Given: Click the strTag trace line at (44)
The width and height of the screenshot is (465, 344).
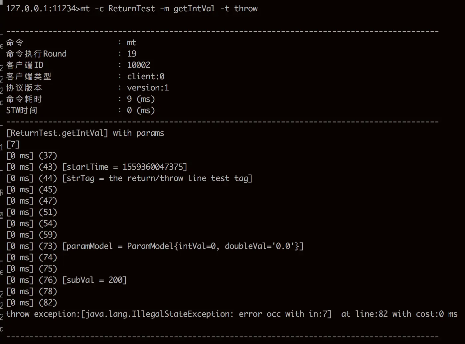Looking at the screenshot, I should point(129,178).
